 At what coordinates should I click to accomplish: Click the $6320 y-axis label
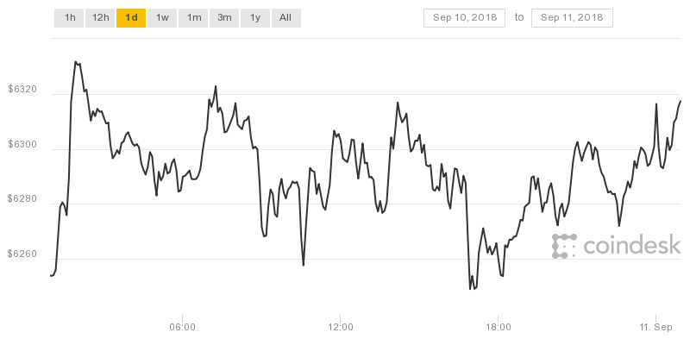(22, 90)
